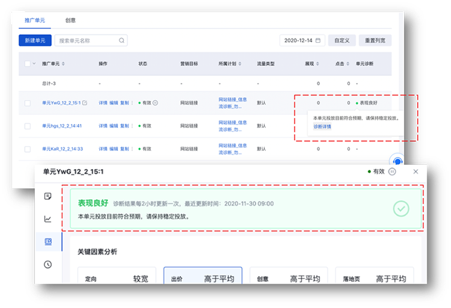Switch to the 创意 tab
This screenshot has width=451, height=308.
click(70, 20)
